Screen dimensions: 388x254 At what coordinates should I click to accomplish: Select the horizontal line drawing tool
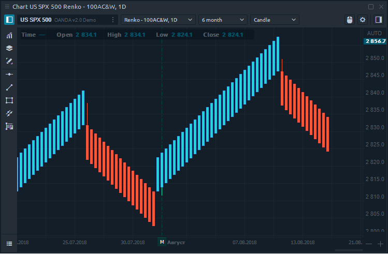coord(9,74)
